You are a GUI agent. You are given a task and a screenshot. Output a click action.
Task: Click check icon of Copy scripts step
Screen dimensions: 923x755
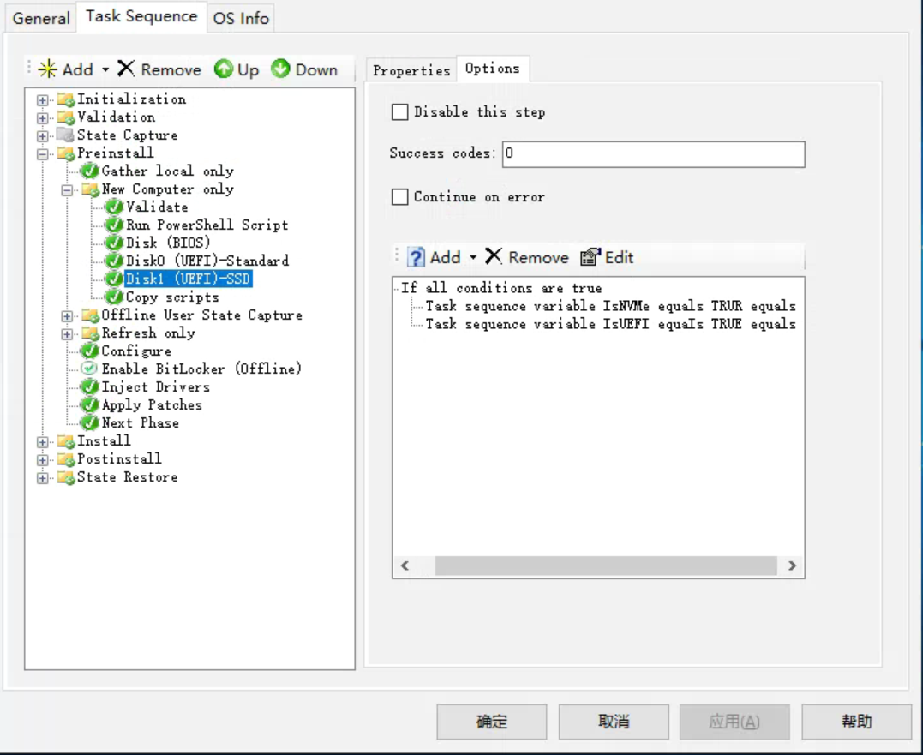point(114,297)
